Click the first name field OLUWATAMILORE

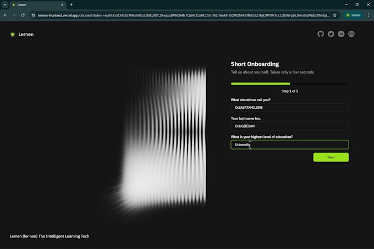pos(289,108)
